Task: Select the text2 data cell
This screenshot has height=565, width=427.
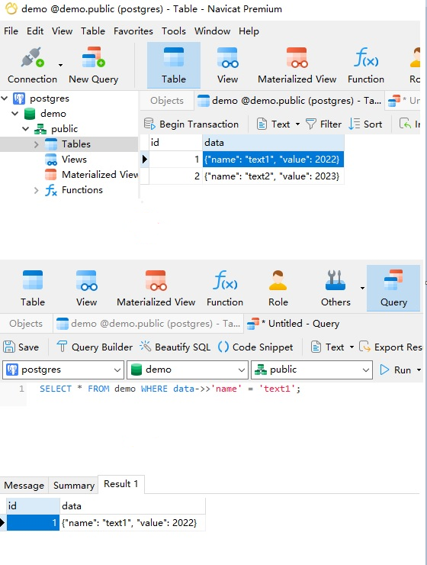Action: [273, 176]
